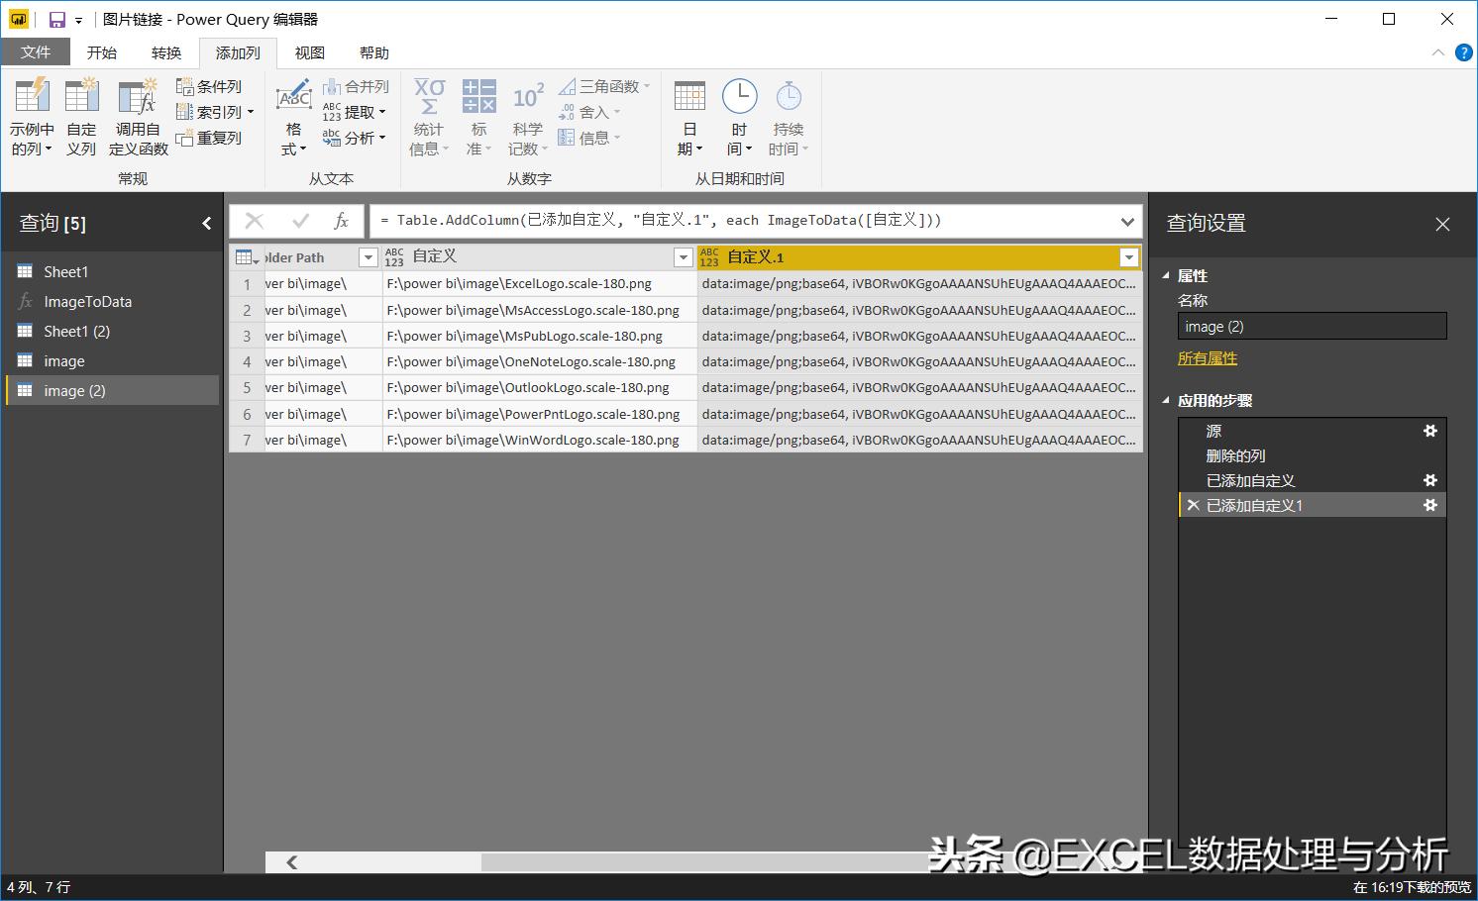Open the 自定义.1 column filter dropdown

[x=1128, y=256]
